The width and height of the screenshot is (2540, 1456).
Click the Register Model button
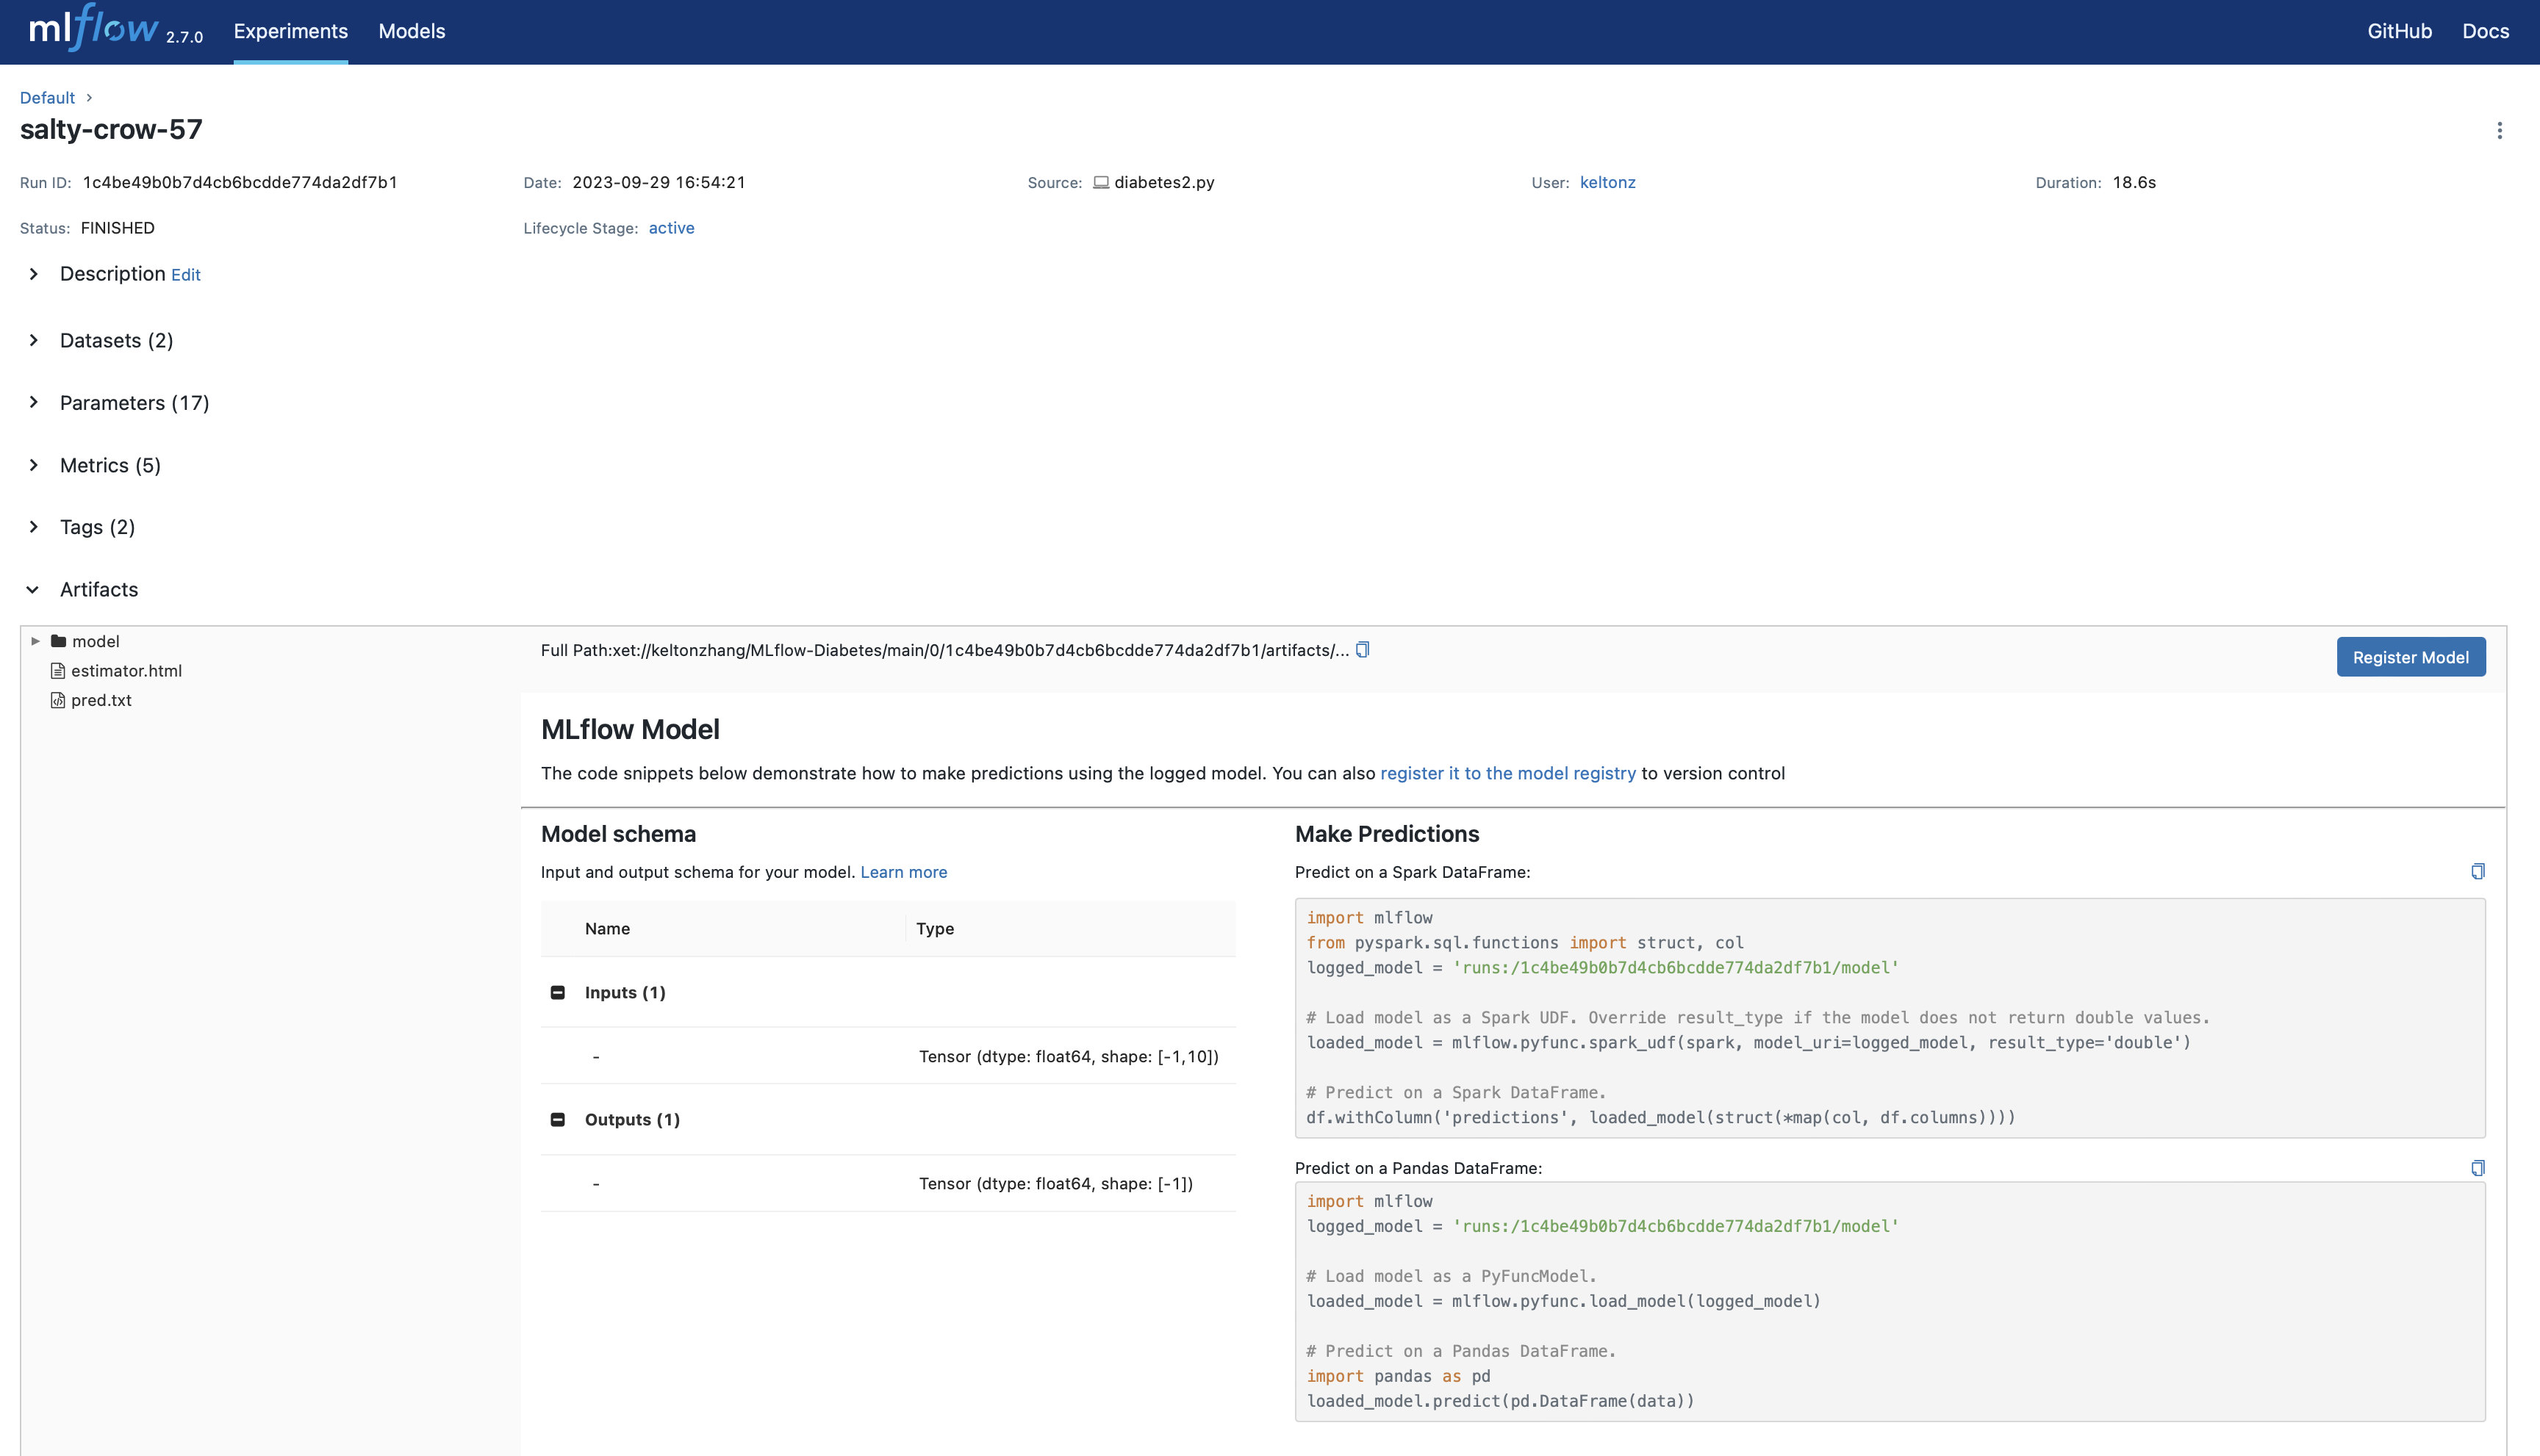2411,657
